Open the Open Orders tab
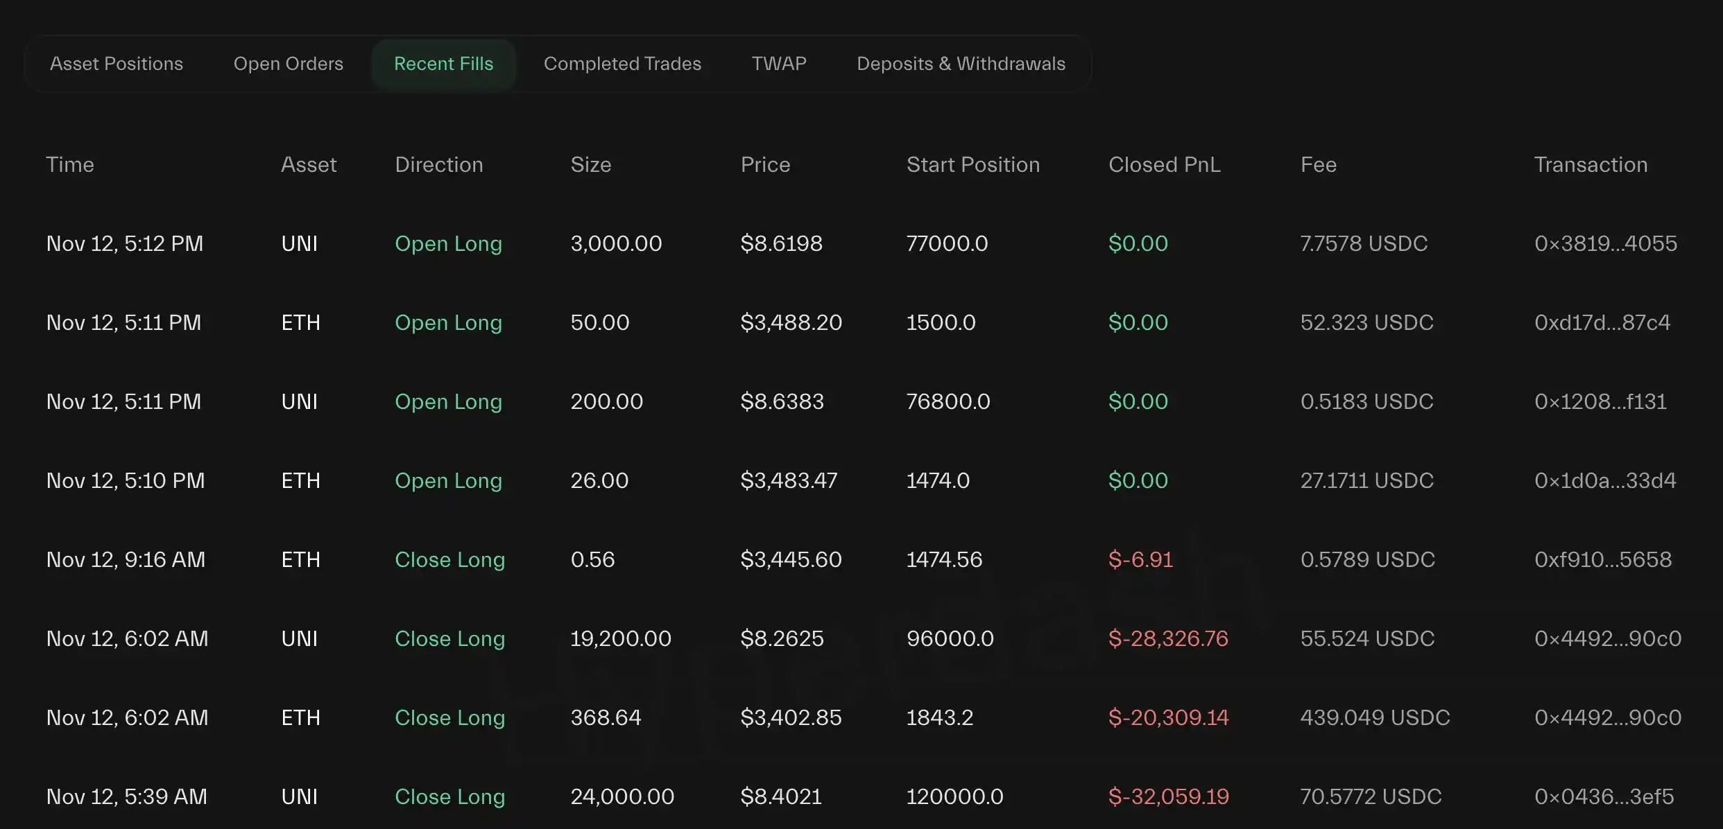 click(x=289, y=64)
